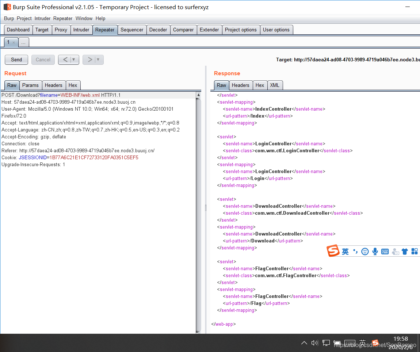The width and height of the screenshot is (420, 352).
Task: Expand the system tray hidden icons chevron
Action: point(304,343)
